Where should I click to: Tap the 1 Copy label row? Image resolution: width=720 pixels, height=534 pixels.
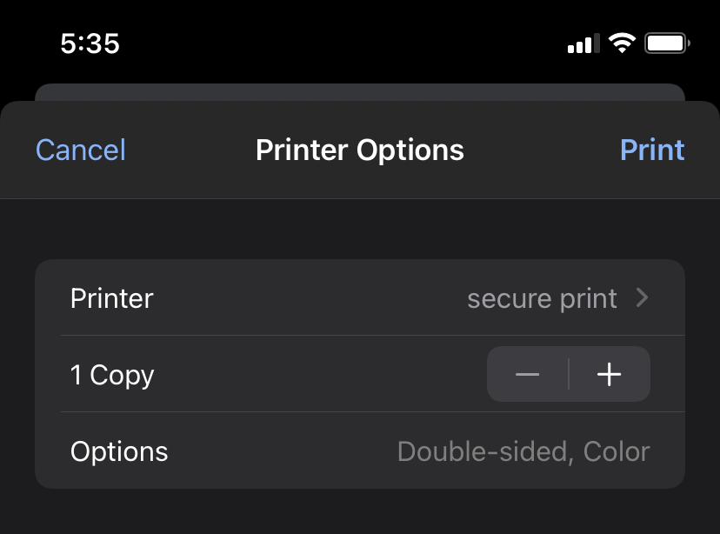pos(111,374)
